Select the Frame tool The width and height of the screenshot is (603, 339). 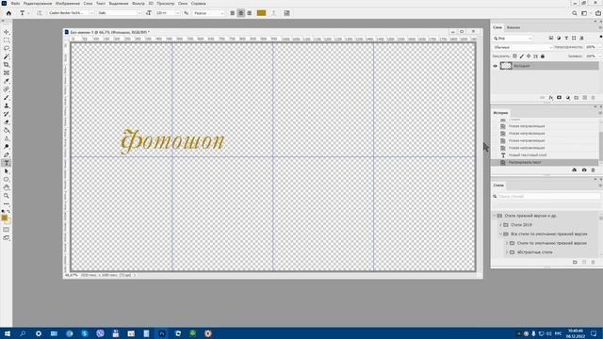coord(7,73)
